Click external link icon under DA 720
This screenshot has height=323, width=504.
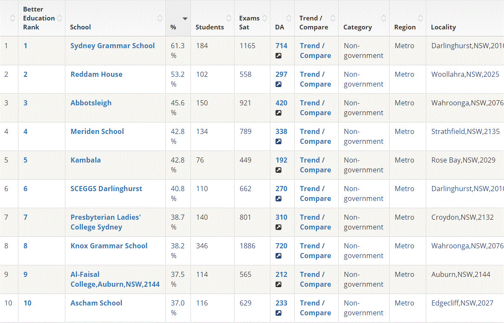pyautogui.click(x=278, y=256)
